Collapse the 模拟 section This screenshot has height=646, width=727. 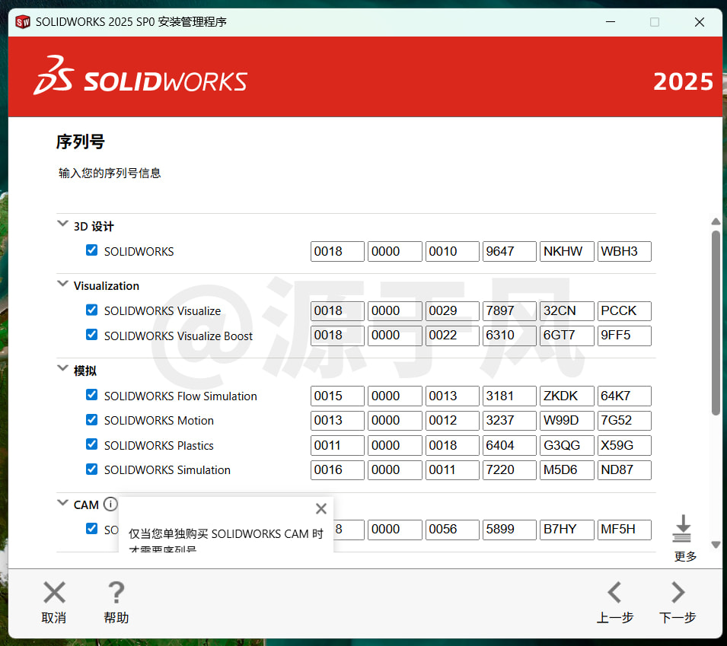tap(62, 368)
